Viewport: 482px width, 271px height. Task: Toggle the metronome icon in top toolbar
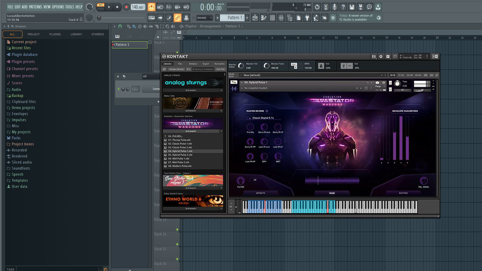coord(151,7)
